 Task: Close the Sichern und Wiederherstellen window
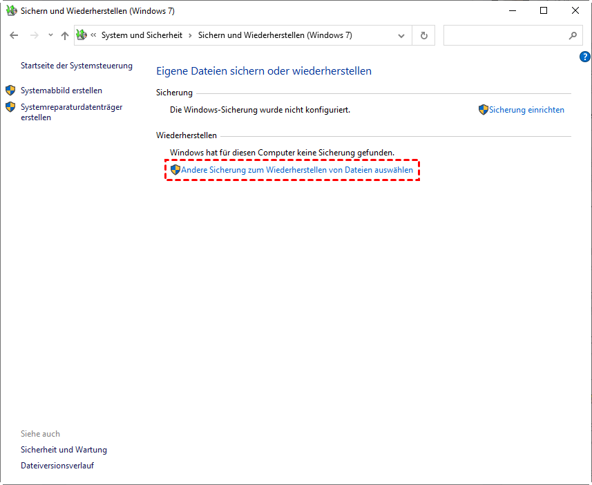[x=575, y=10]
